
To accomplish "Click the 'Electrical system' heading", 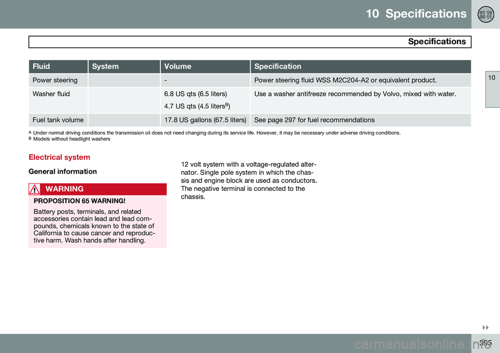I will tap(59, 157).
